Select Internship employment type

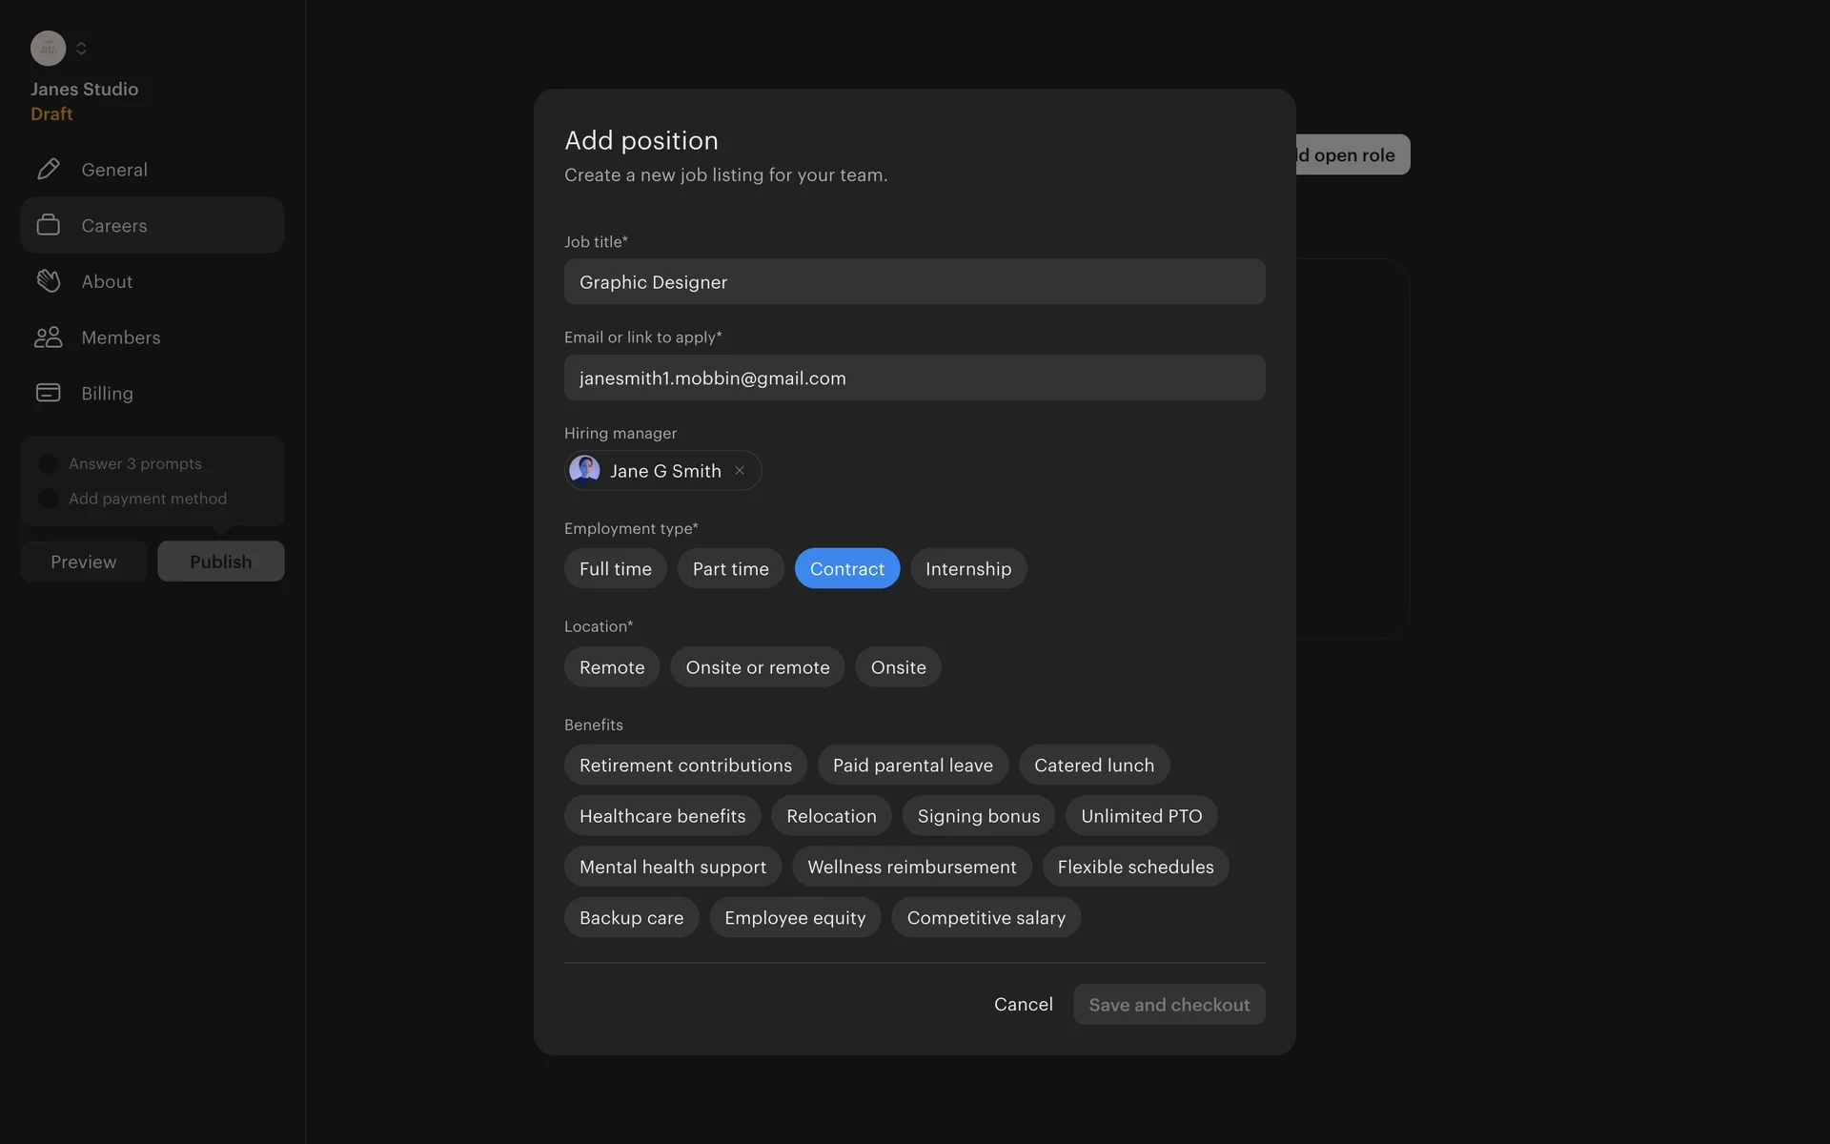coord(967,569)
